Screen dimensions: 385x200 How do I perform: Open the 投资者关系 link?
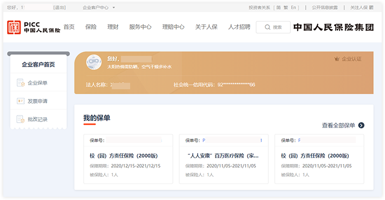point(259,8)
